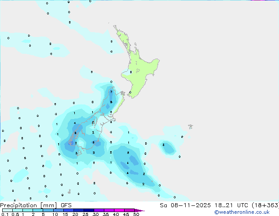This screenshot has width=279, height=216.
Task: Pick the 15–20 mm legend color box
Action: click(69, 210)
